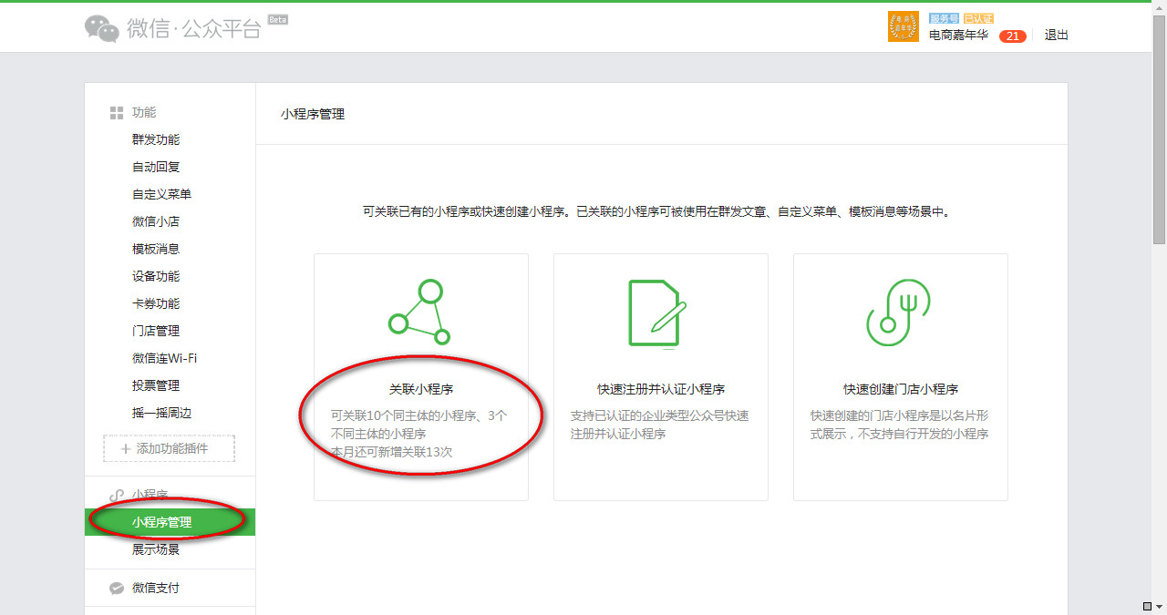
Task: Click the 小程序管理 page heading
Action: pos(313,115)
